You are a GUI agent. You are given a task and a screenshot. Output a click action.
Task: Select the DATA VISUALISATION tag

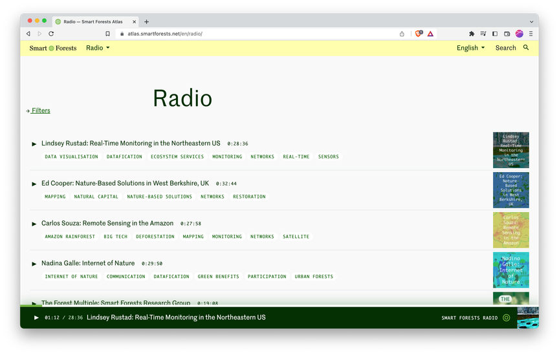coord(71,156)
